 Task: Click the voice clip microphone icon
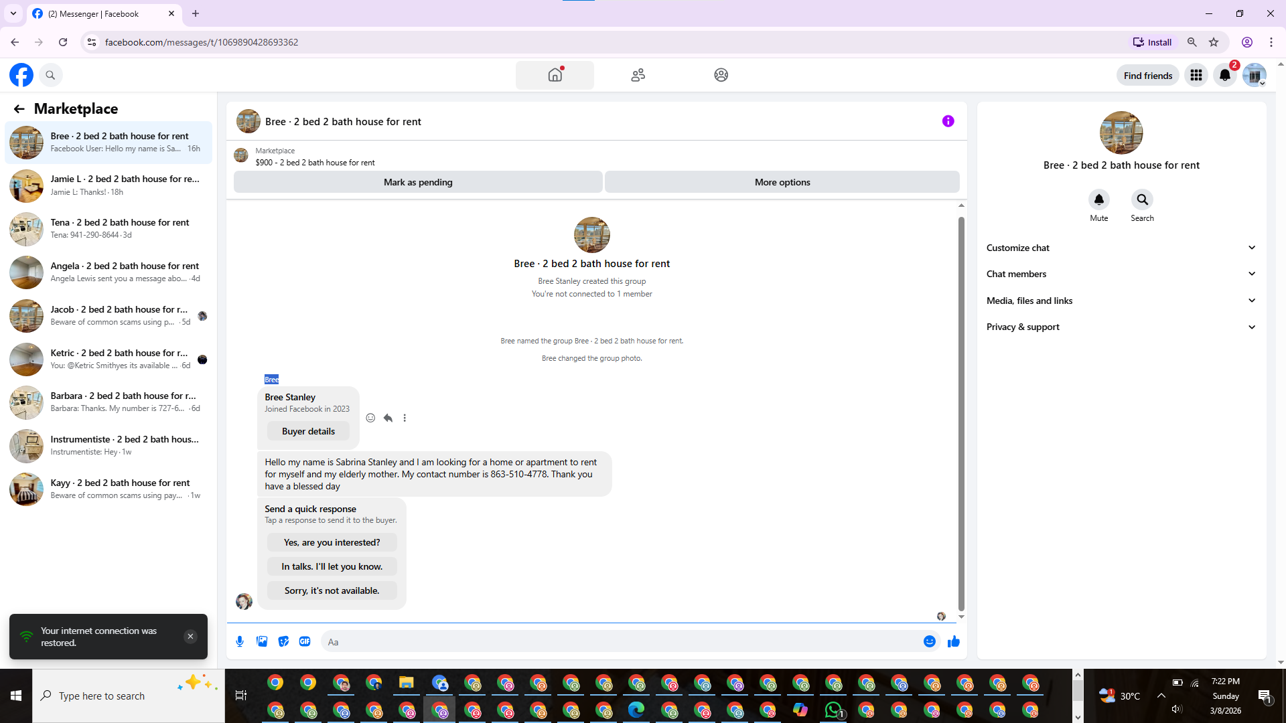[x=240, y=641]
